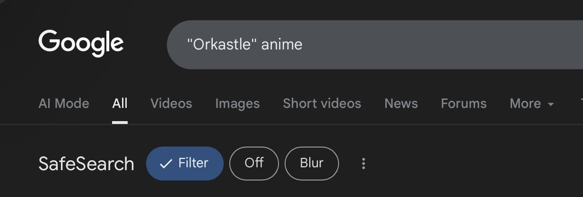View News results
This screenshot has width=583, height=197.
pyautogui.click(x=401, y=104)
